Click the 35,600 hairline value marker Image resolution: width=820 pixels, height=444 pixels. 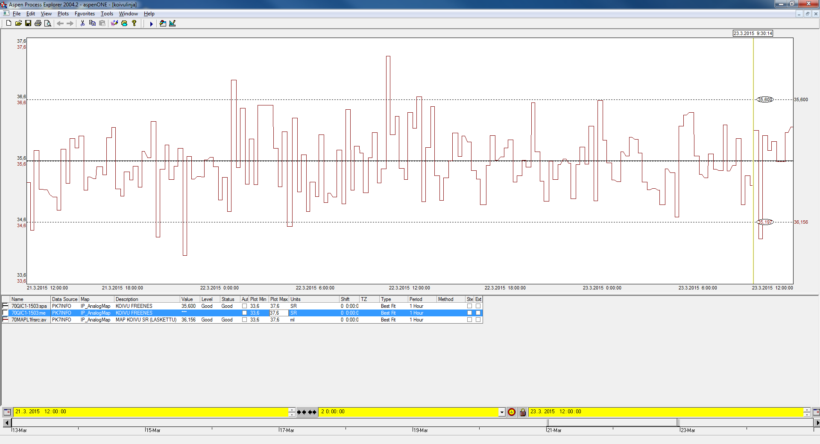point(764,99)
